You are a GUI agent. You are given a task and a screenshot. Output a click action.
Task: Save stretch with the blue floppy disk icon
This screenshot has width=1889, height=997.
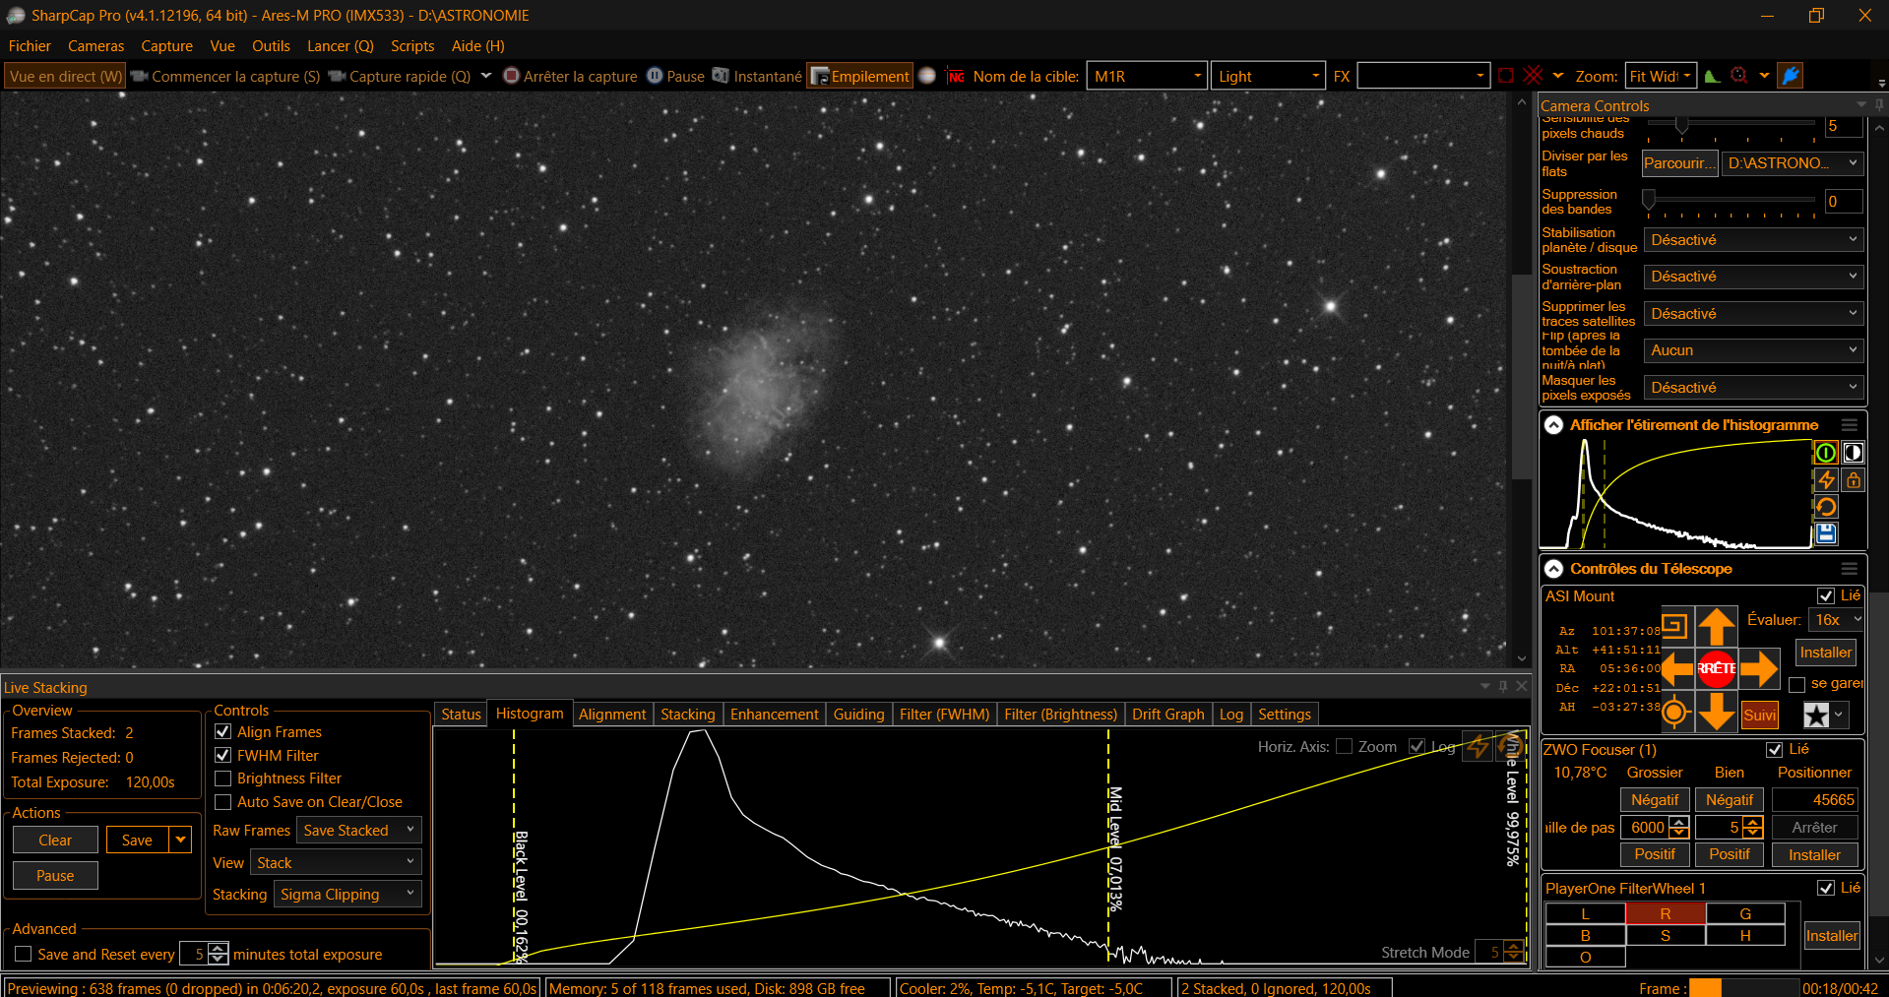tap(1826, 533)
